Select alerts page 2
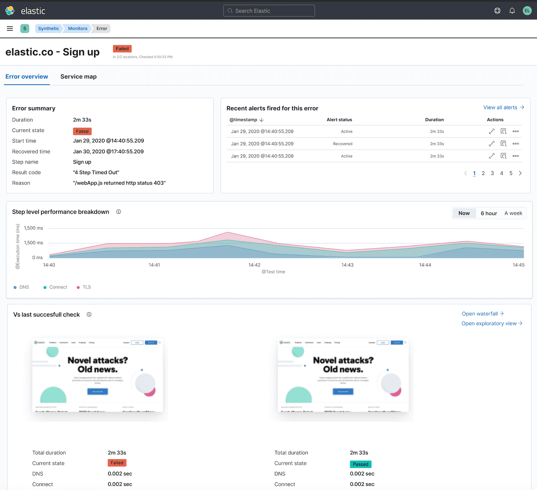Viewport: 537px width, 490px height. click(x=483, y=173)
